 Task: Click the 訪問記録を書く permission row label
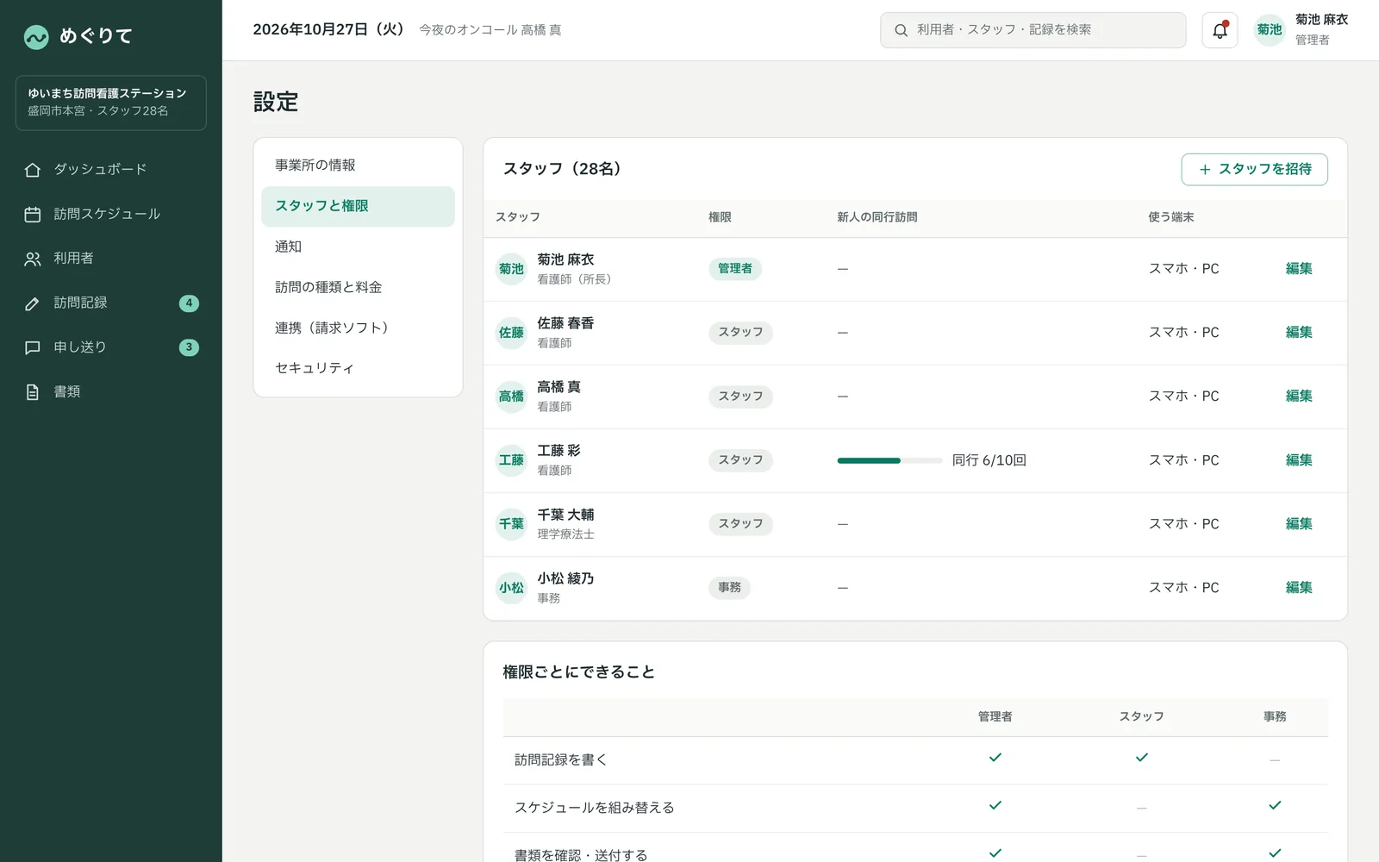tap(560, 760)
